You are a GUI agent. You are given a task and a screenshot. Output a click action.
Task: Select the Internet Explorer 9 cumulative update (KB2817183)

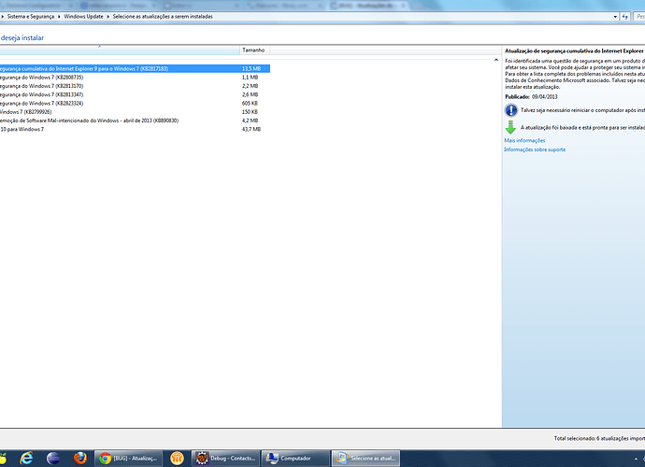click(x=135, y=69)
